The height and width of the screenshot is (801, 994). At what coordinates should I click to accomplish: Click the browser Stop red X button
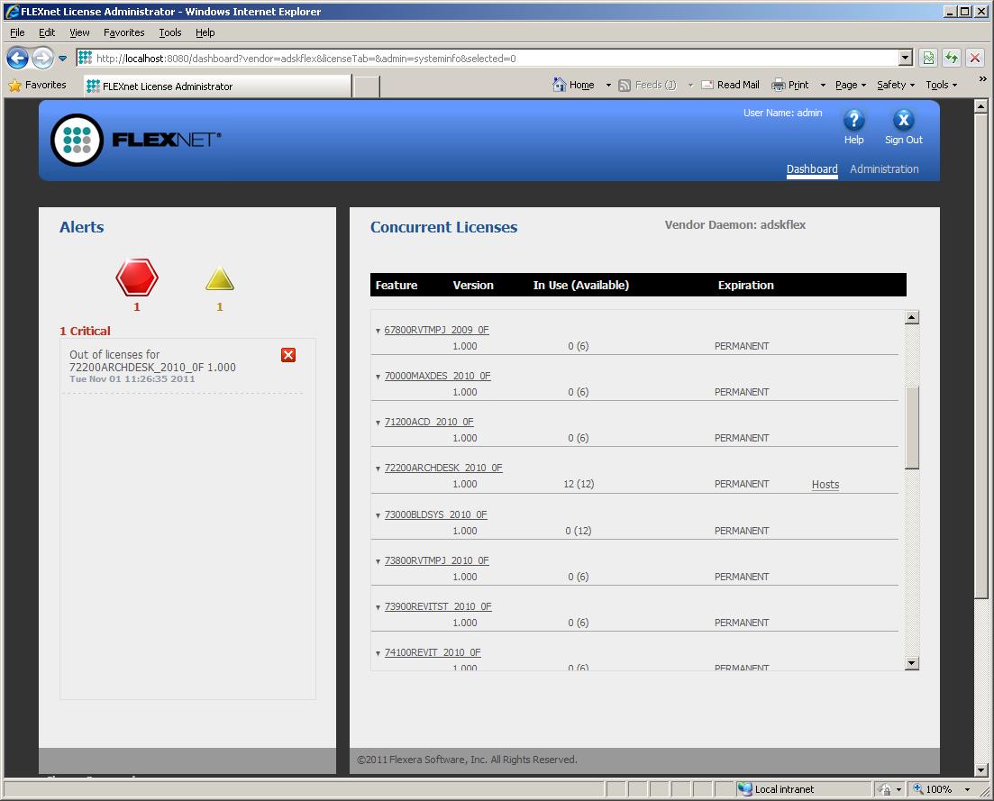tap(975, 59)
